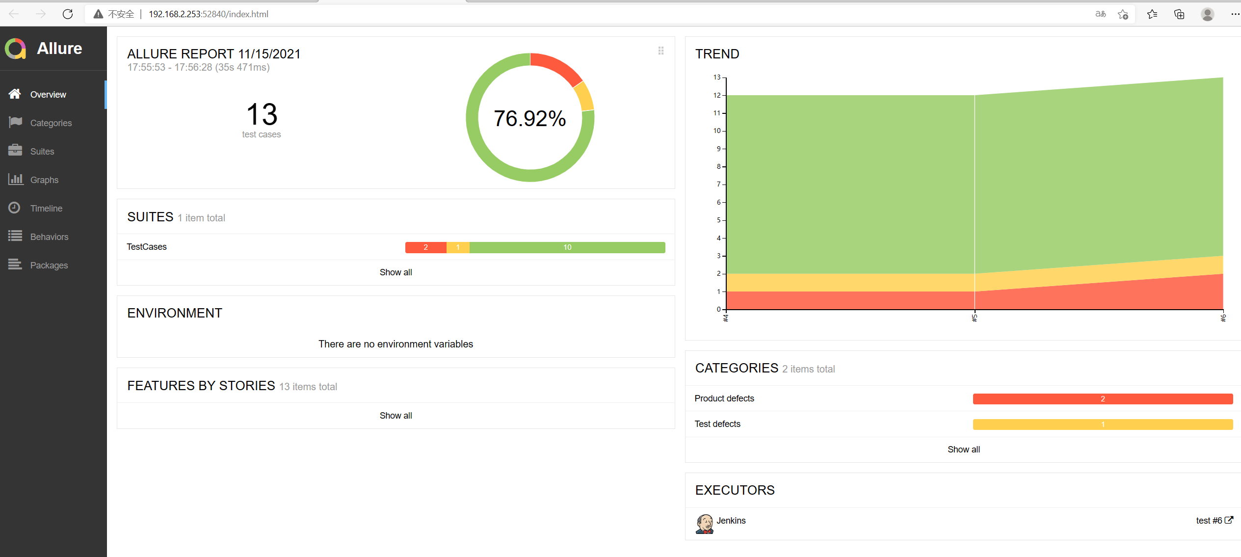Open Timeline via the clock icon
The height and width of the screenshot is (557, 1241).
(15, 208)
